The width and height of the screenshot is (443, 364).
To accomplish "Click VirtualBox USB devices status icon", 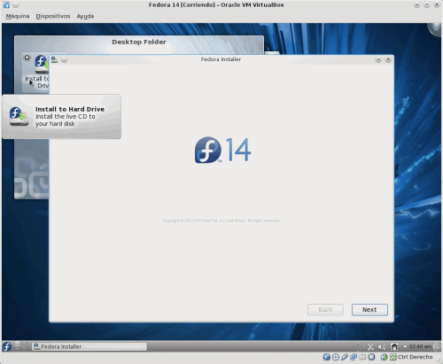I will [x=345, y=357].
